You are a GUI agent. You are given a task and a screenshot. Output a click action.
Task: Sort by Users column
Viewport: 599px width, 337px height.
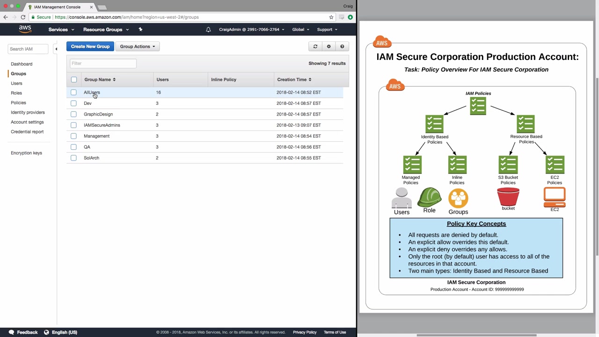162,80
